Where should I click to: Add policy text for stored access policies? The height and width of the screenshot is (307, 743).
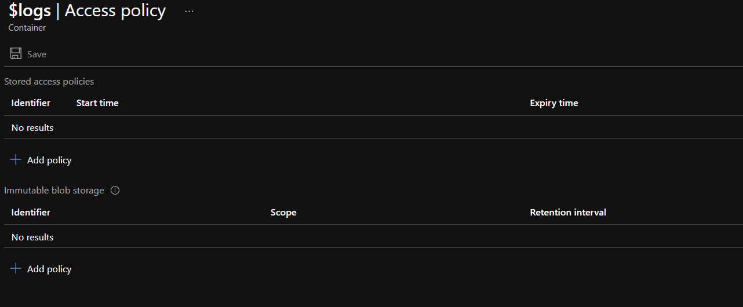49,160
